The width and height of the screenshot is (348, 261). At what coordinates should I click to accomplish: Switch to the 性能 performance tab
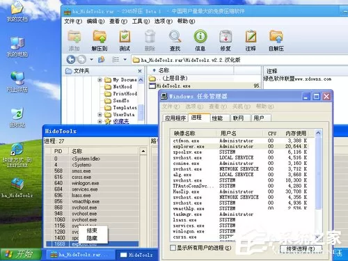click(x=217, y=118)
